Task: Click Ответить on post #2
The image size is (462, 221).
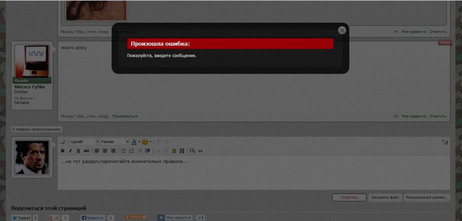Action: [438, 116]
